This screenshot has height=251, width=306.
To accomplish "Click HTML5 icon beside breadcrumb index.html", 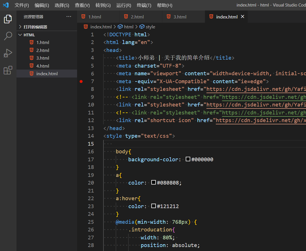I will 86,26.
